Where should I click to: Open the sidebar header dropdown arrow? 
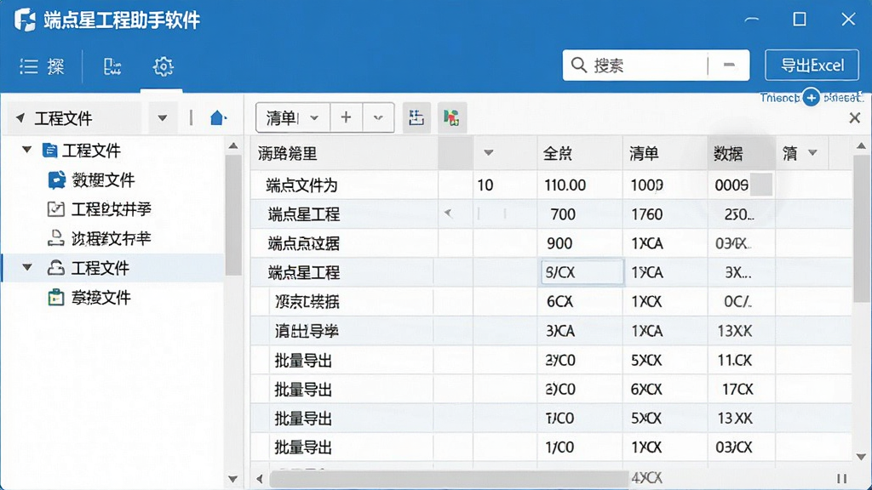[x=163, y=117]
